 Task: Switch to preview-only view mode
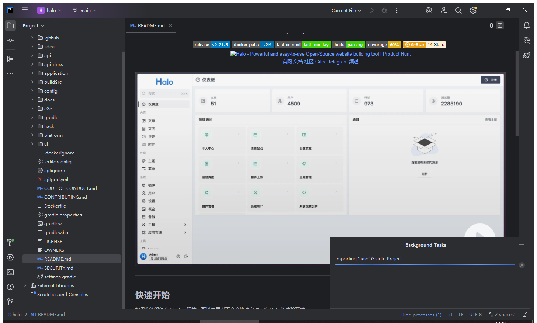pyautogui.click(x=500, y=25)
